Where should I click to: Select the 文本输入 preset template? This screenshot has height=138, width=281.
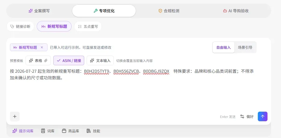pyautogui.click(x=100, y=61)
